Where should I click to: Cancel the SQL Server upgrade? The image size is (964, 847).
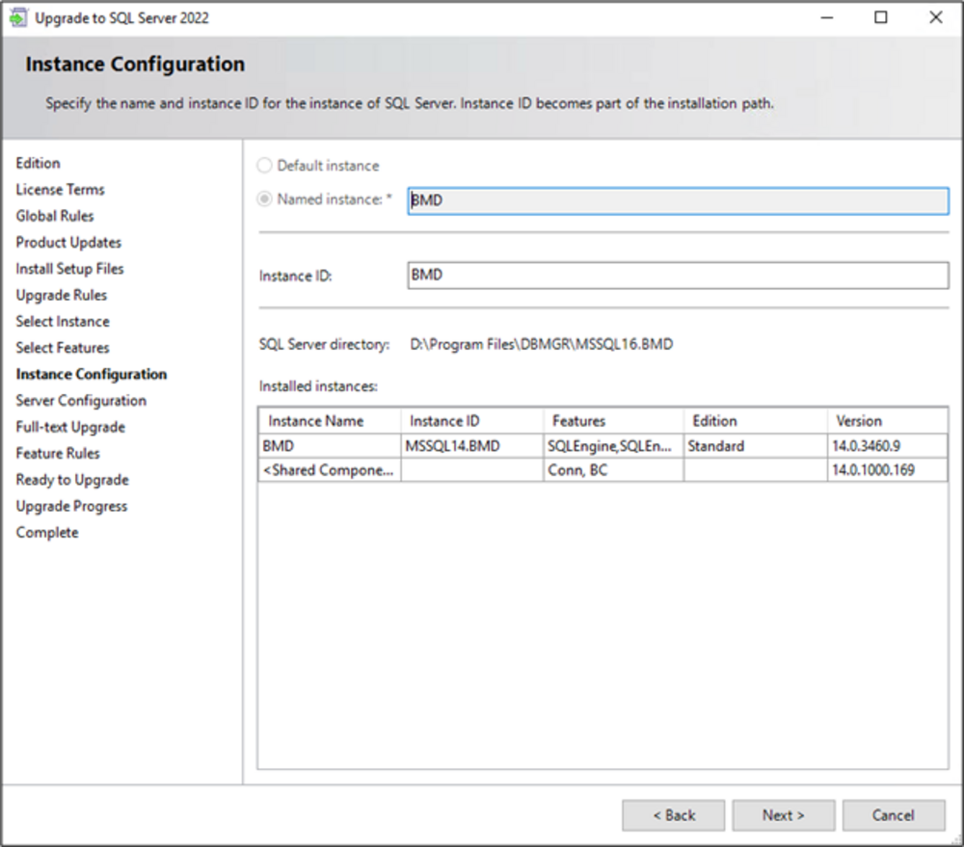893,815
